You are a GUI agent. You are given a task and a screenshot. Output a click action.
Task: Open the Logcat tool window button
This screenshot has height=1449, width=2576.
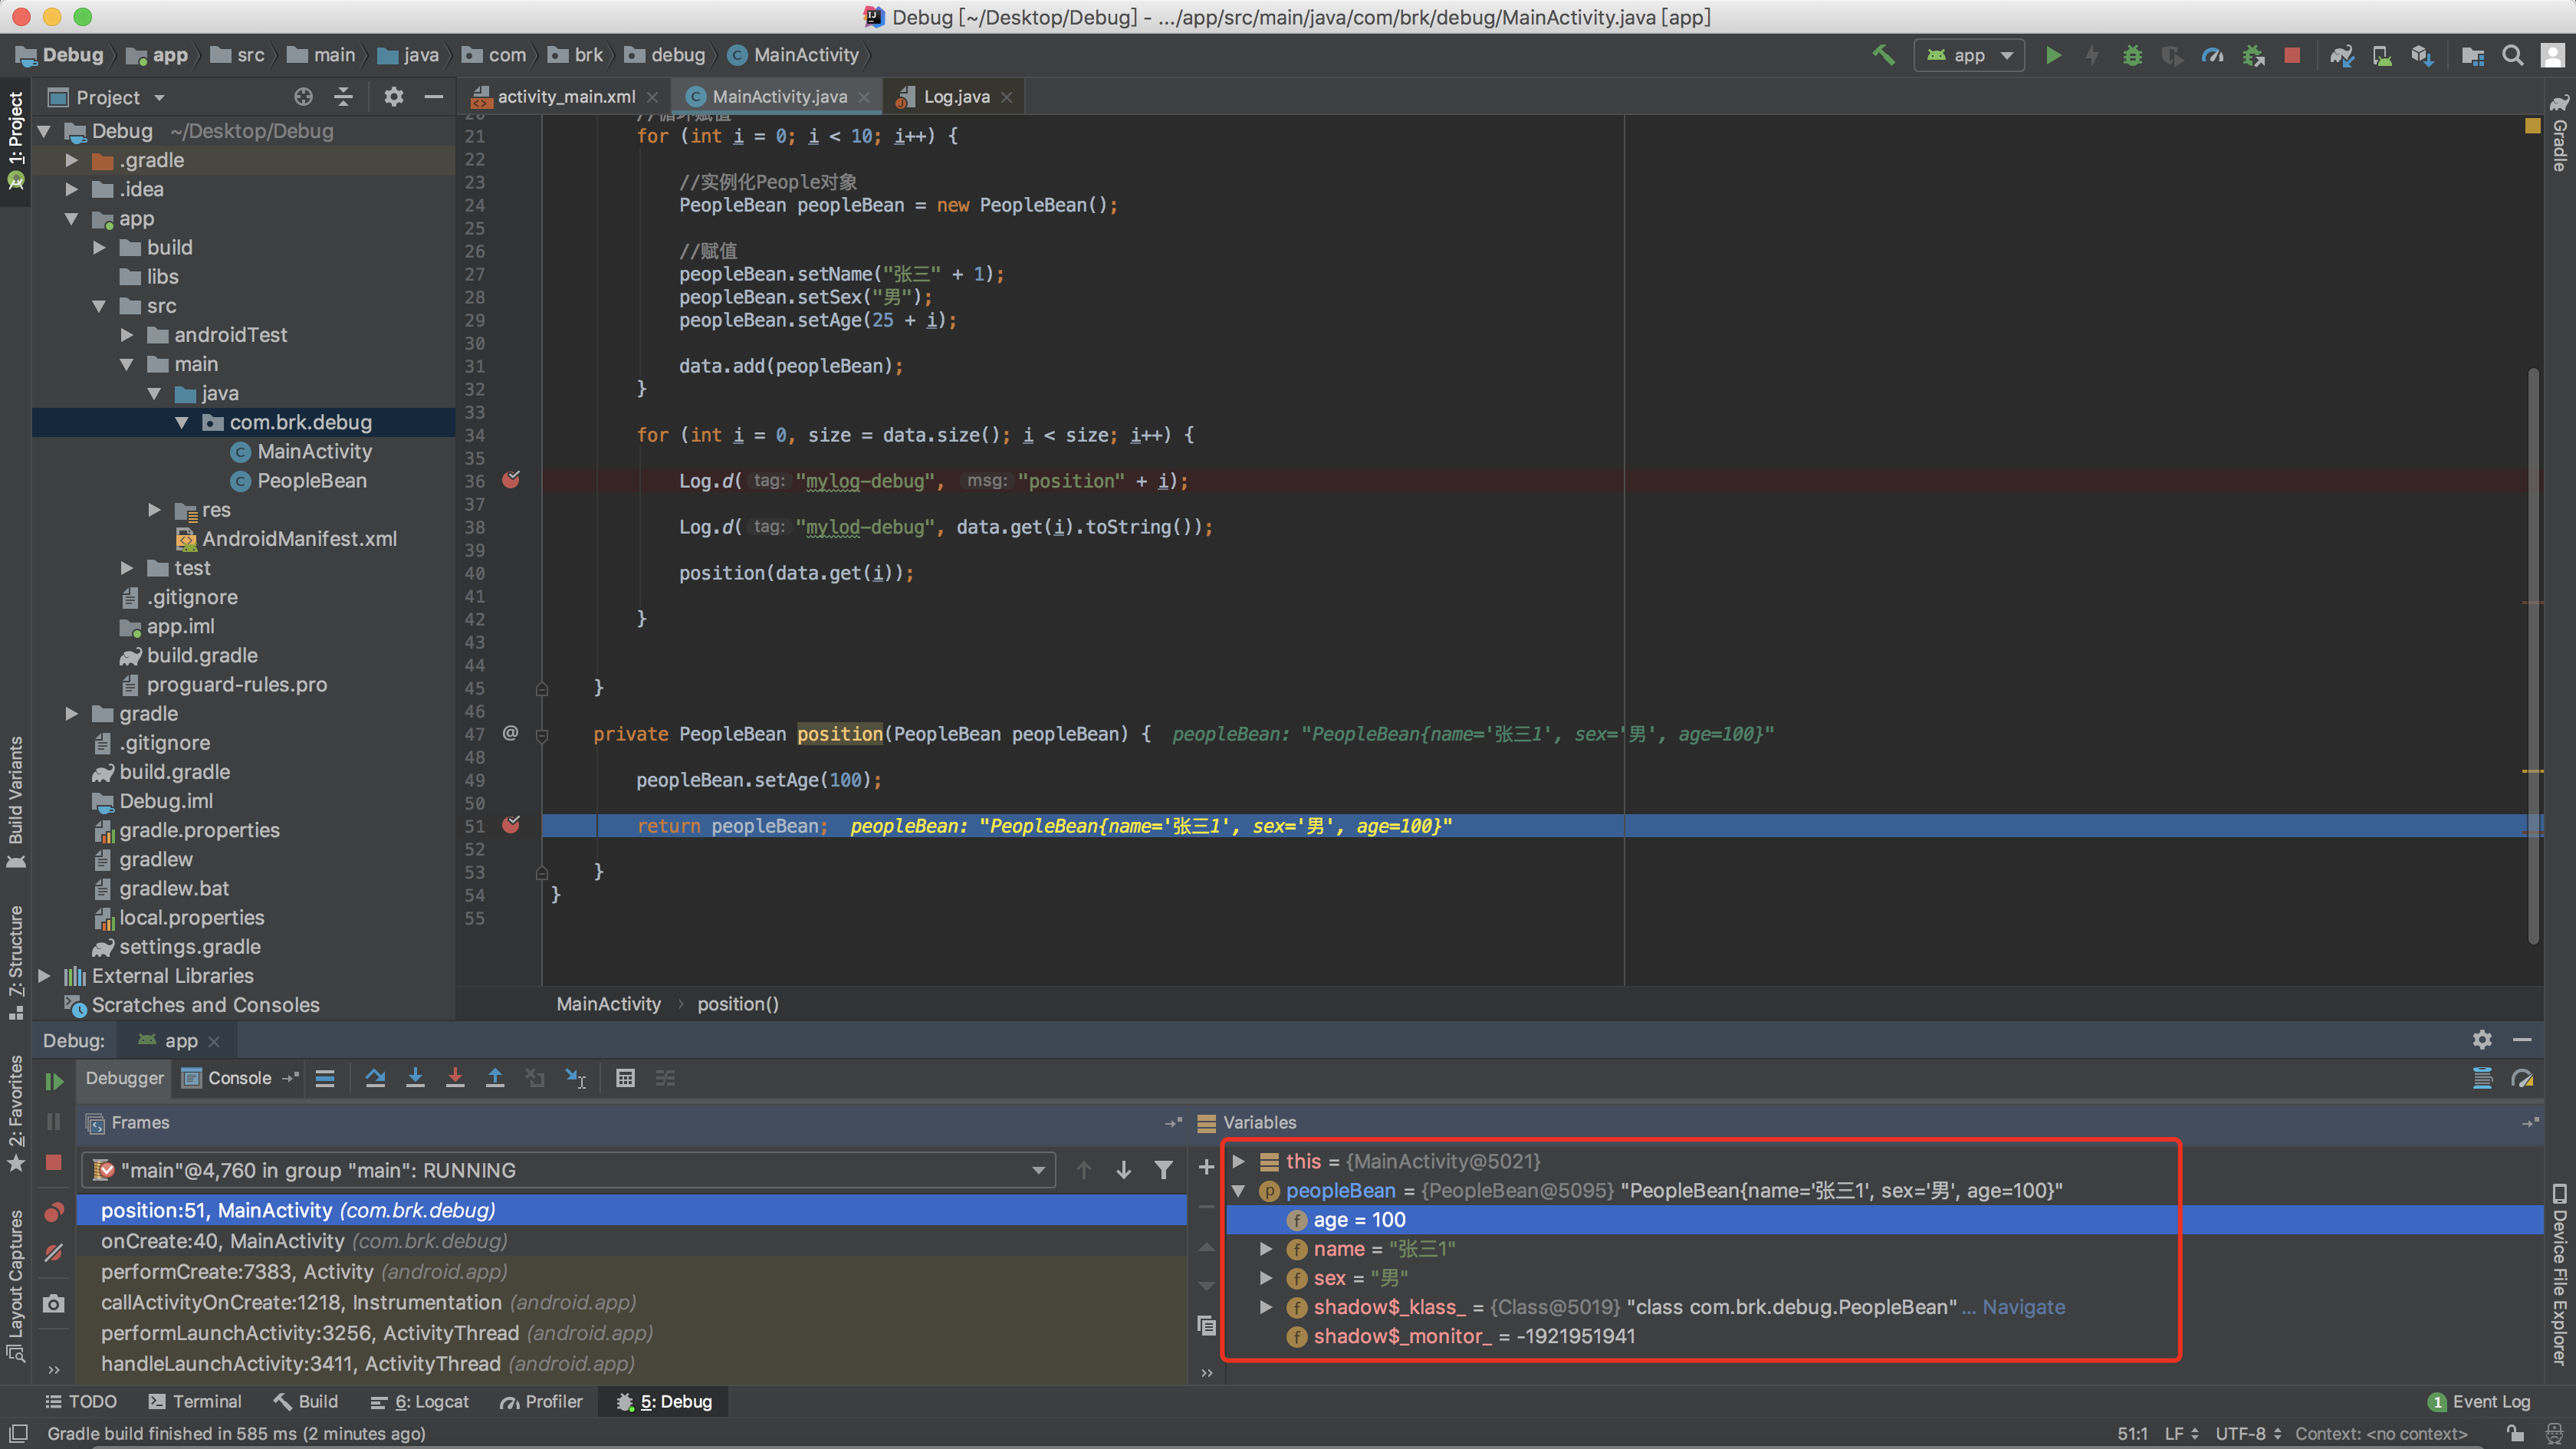pos(420,1401)
